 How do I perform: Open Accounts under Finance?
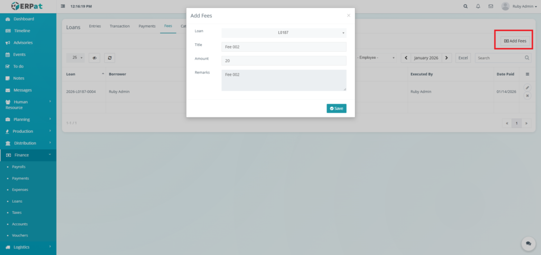[20, 224]
